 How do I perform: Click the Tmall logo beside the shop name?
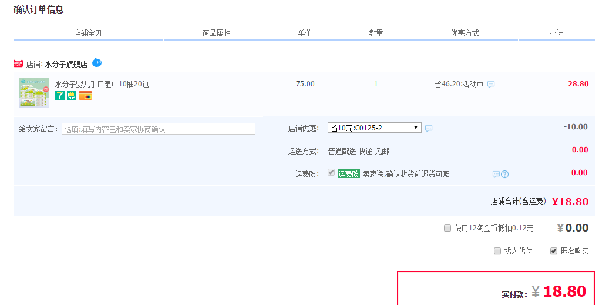click(18, 63)
